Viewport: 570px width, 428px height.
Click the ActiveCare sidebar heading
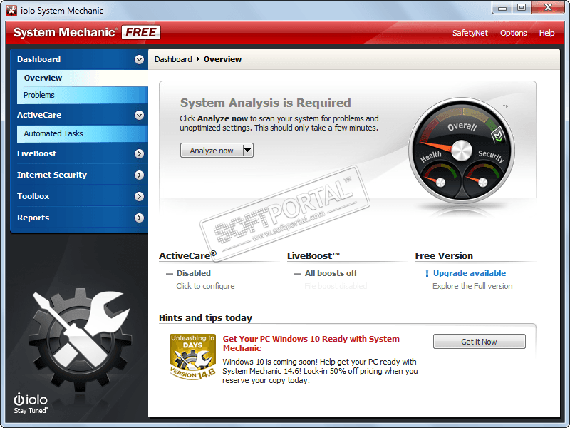pyautogui.click(x=39, y=115)
